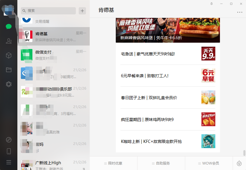246x170 pixels.
Task: Open article 6元早餐来袭 | 致敬打工人!
Action: [168, 75]
